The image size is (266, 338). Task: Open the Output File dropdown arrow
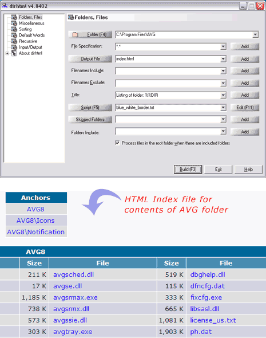click(x=223, y=59)
